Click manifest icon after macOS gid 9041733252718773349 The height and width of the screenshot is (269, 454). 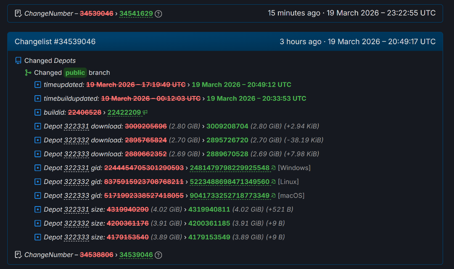[273, 196]
